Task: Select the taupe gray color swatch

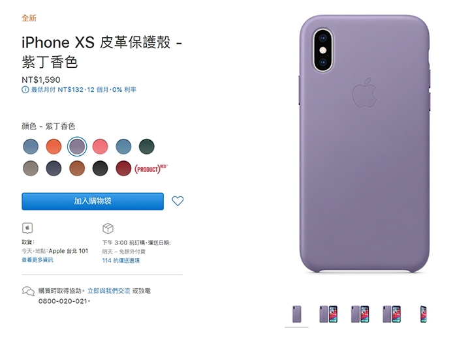Action: (x=31, y=168)
